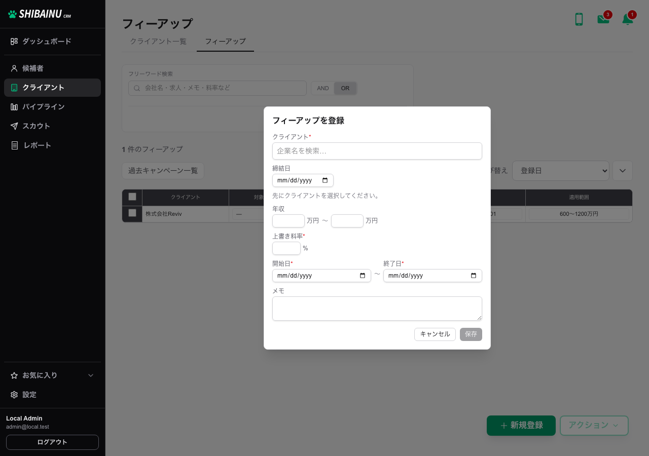
Task: Open the mail inbox icon with 3 badge
Action: pos(603,19)
